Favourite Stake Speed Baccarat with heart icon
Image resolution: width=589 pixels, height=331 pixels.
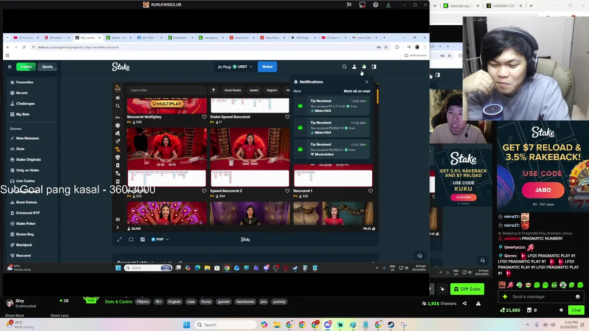point(287,117)
